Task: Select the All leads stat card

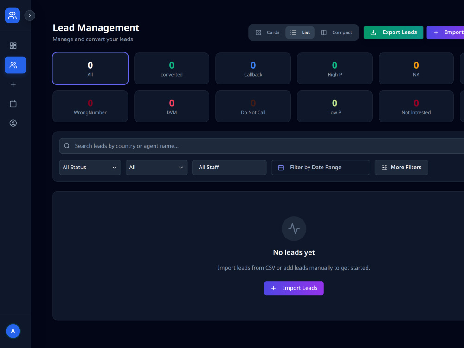Action: click(90, 68)
